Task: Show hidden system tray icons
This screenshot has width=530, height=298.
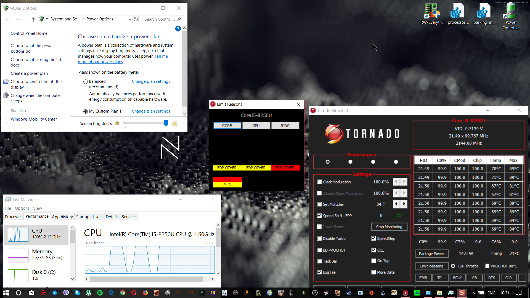Action: pos(473,293)
